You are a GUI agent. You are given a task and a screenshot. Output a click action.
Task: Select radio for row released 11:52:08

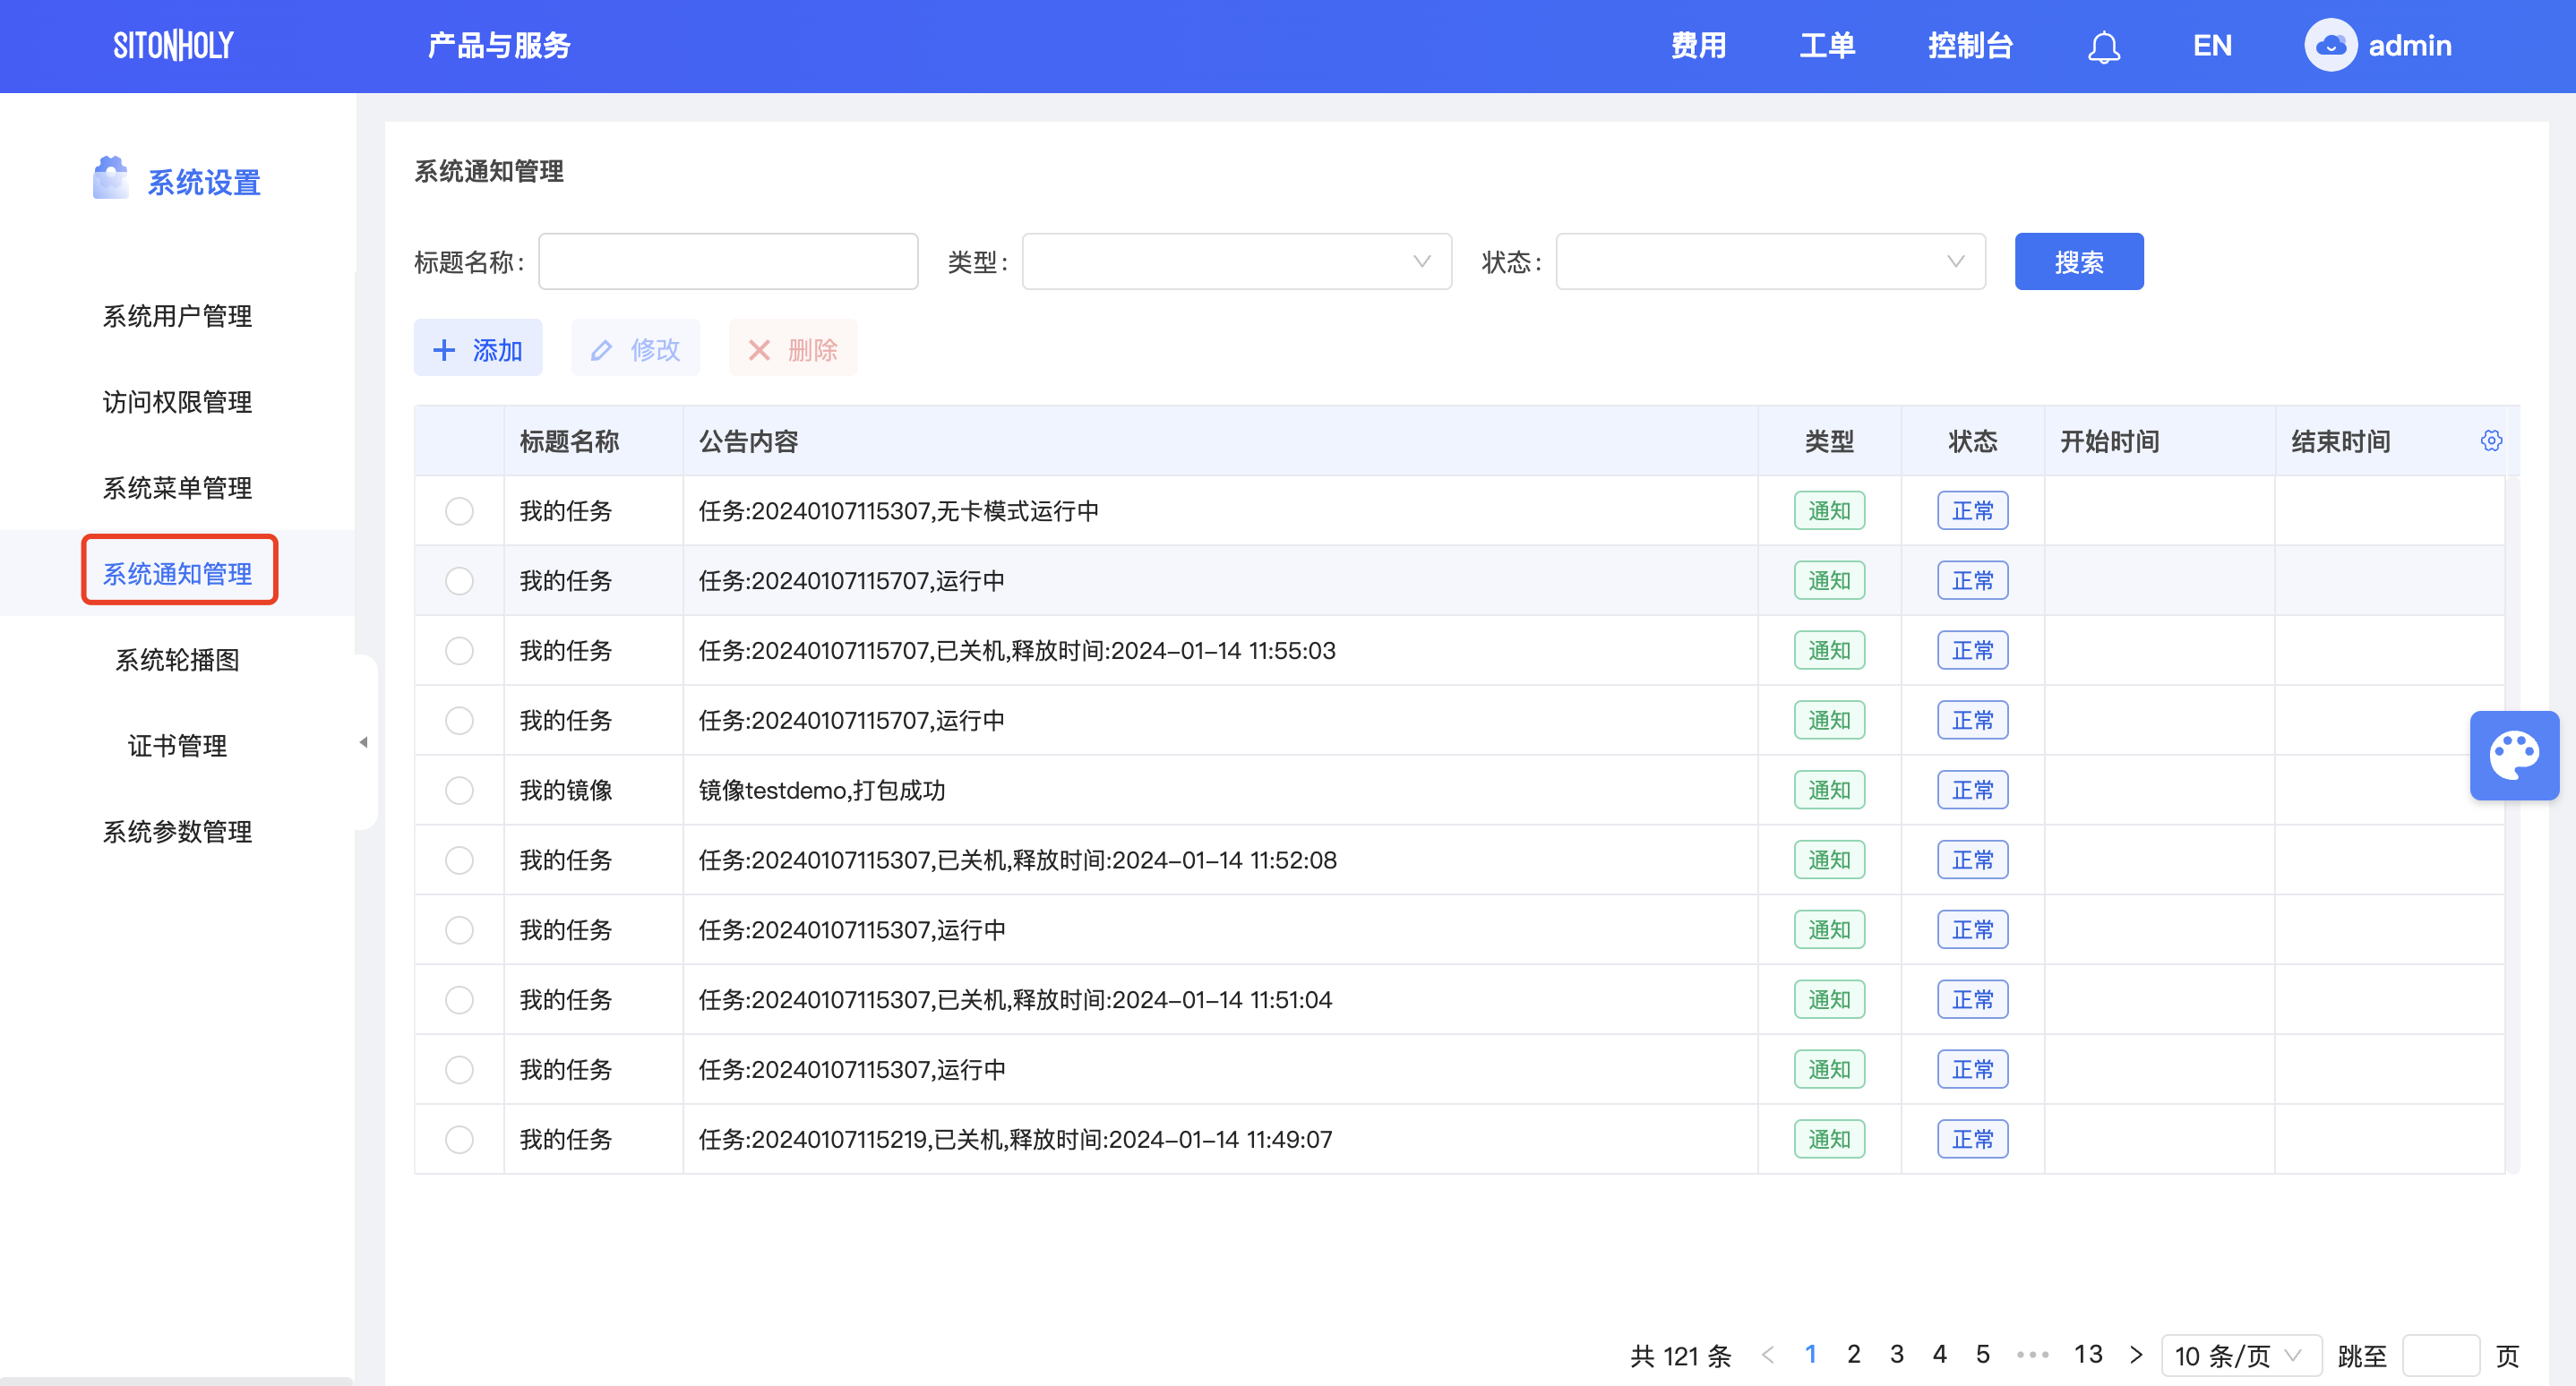(459, 860)
